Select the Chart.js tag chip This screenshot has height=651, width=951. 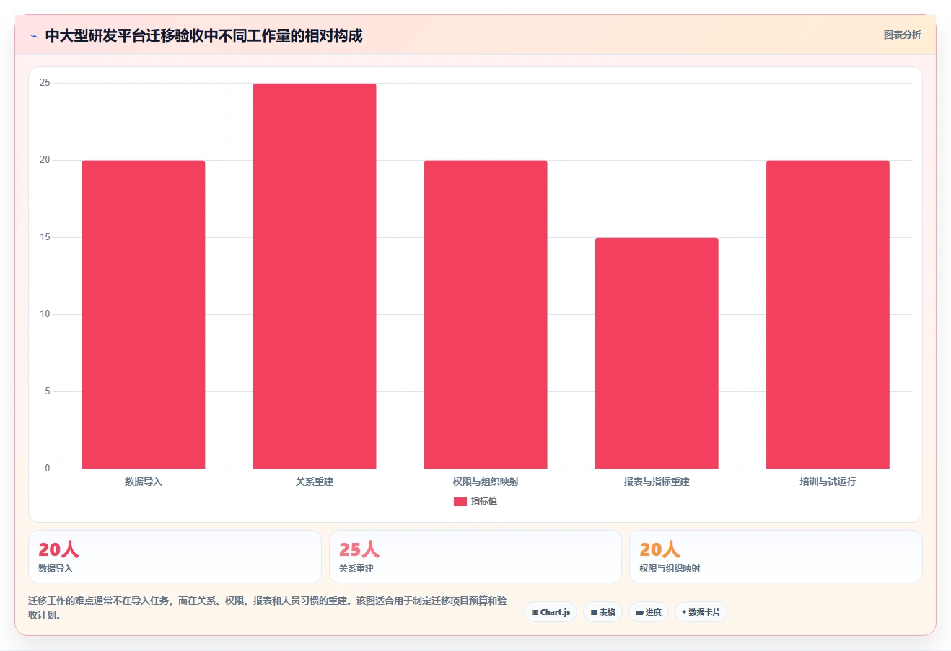tap(551, 612)
